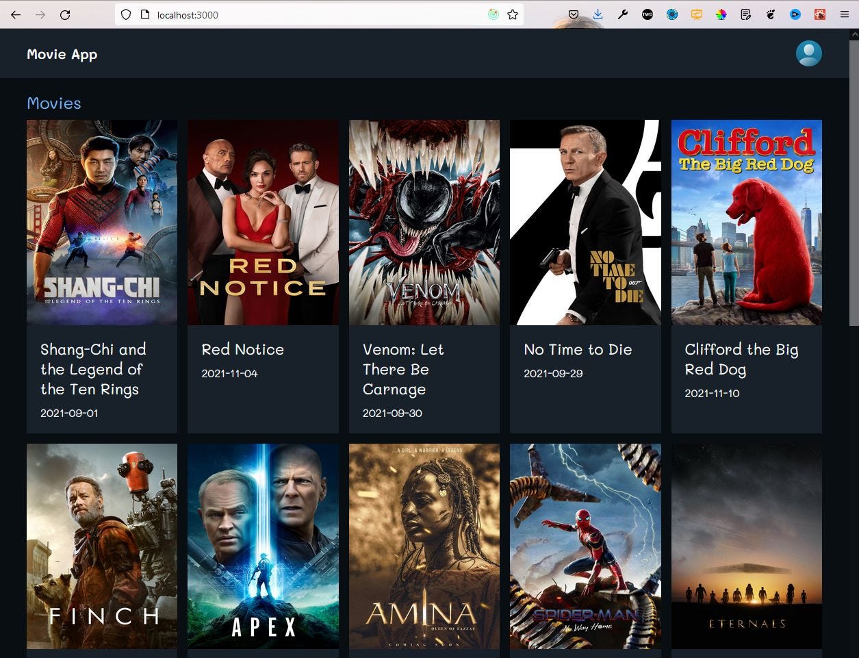Open the Shang-Chi movie poster
The image size is (859, 658).
(x=102, y=223)
